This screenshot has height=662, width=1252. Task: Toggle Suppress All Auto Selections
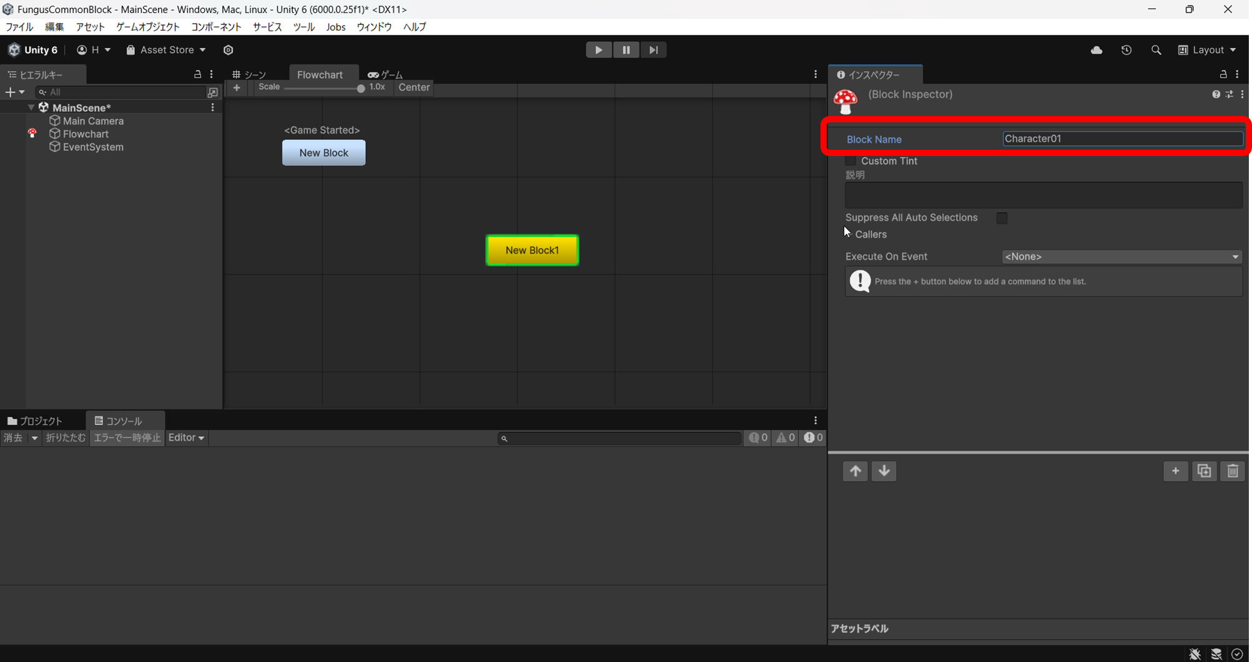click(x=1002, y=218)
